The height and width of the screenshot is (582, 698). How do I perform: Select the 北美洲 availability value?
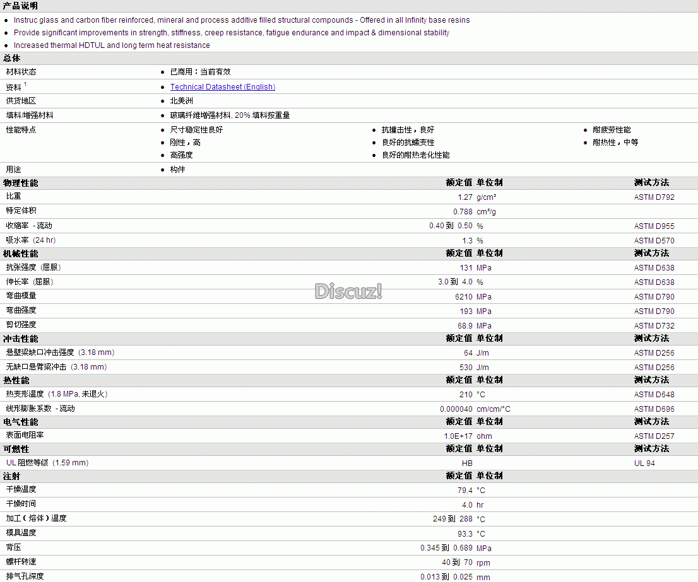[x=182, y=101]
